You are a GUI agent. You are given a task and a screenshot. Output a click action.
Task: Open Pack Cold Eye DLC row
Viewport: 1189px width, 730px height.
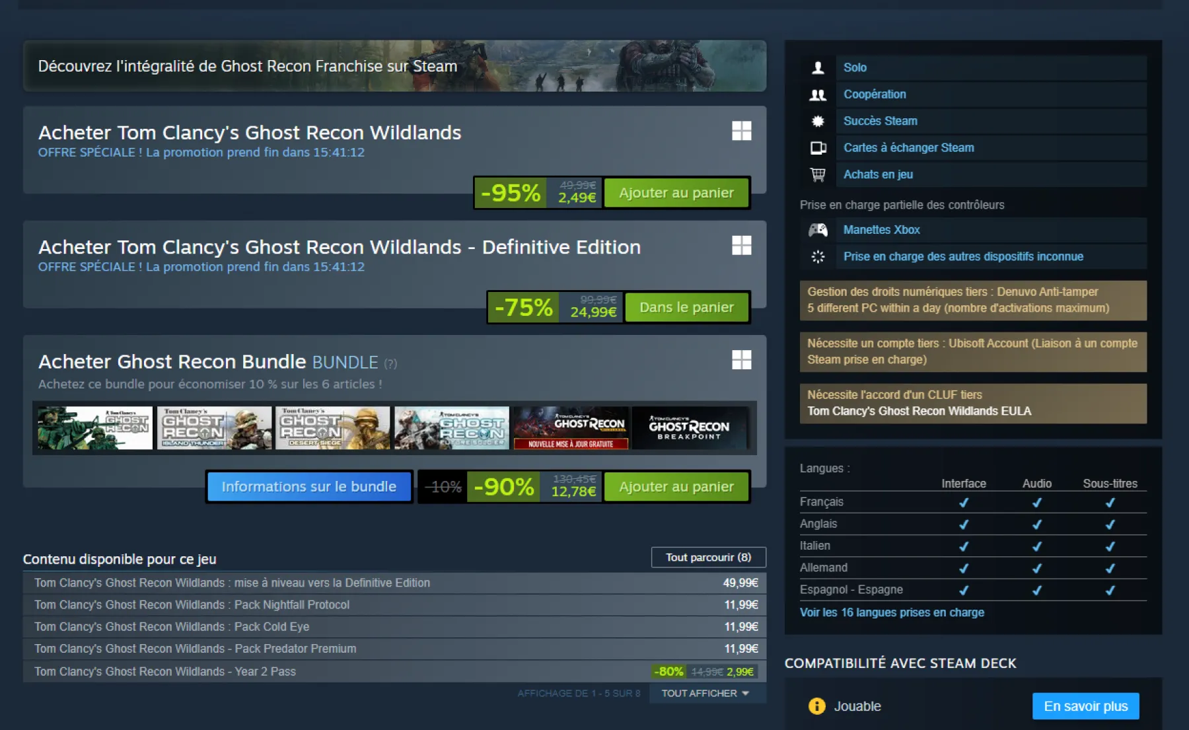[394, 626]
